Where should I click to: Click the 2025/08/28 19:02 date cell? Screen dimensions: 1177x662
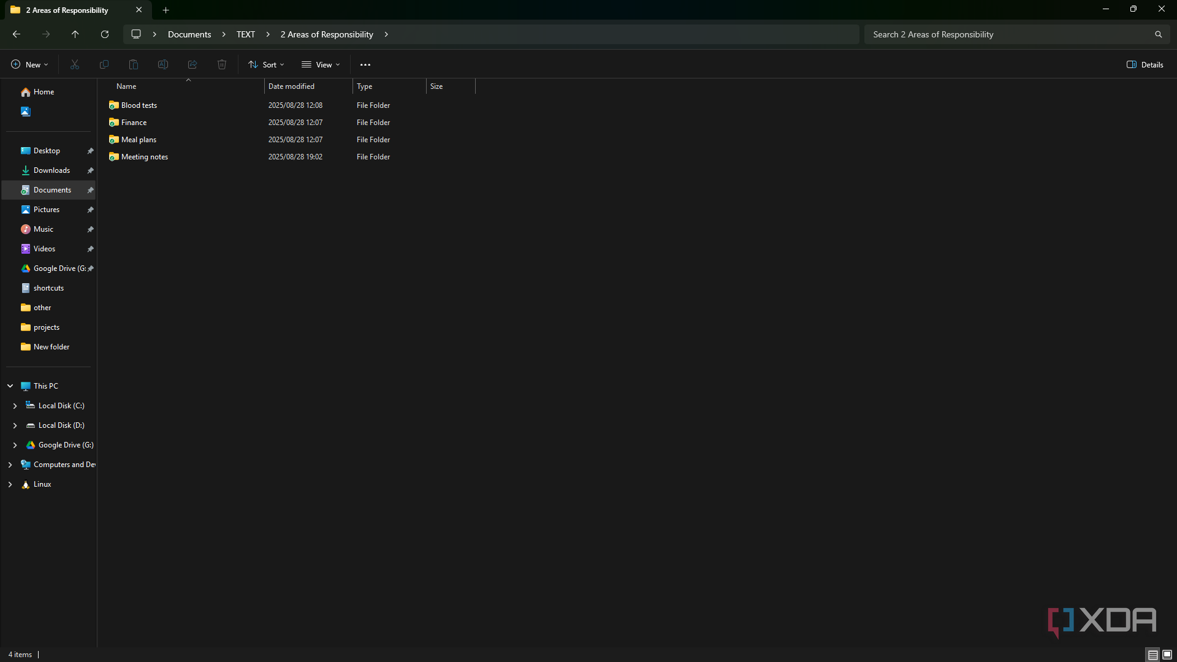295,157
